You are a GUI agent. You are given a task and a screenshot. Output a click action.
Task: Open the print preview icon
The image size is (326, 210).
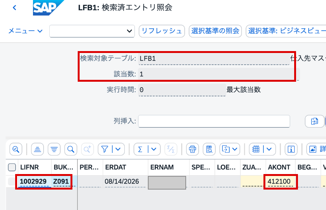(209, 149)
